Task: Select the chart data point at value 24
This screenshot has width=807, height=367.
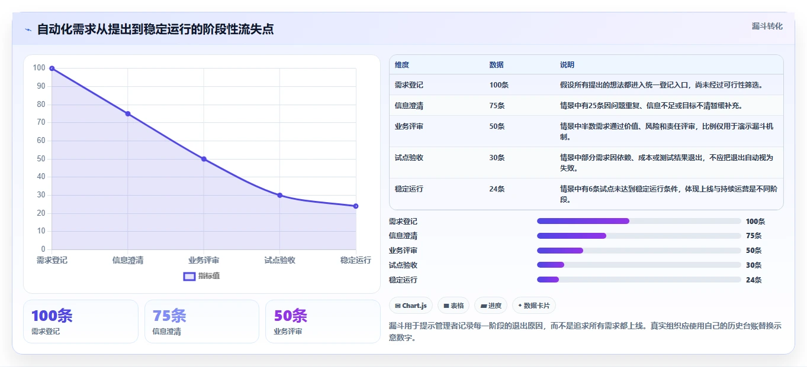Action: tap(356, 206)
